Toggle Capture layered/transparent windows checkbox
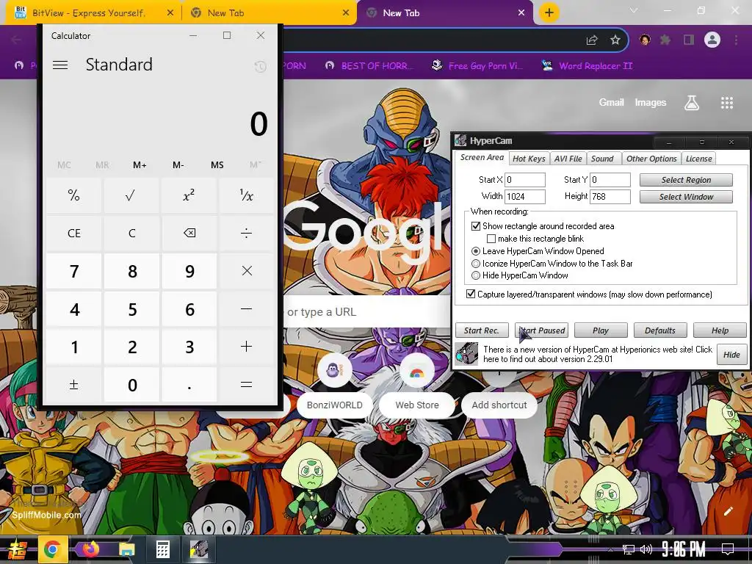Screen dimensions: 752x564 pyautogui.click(x=471, y=294)
